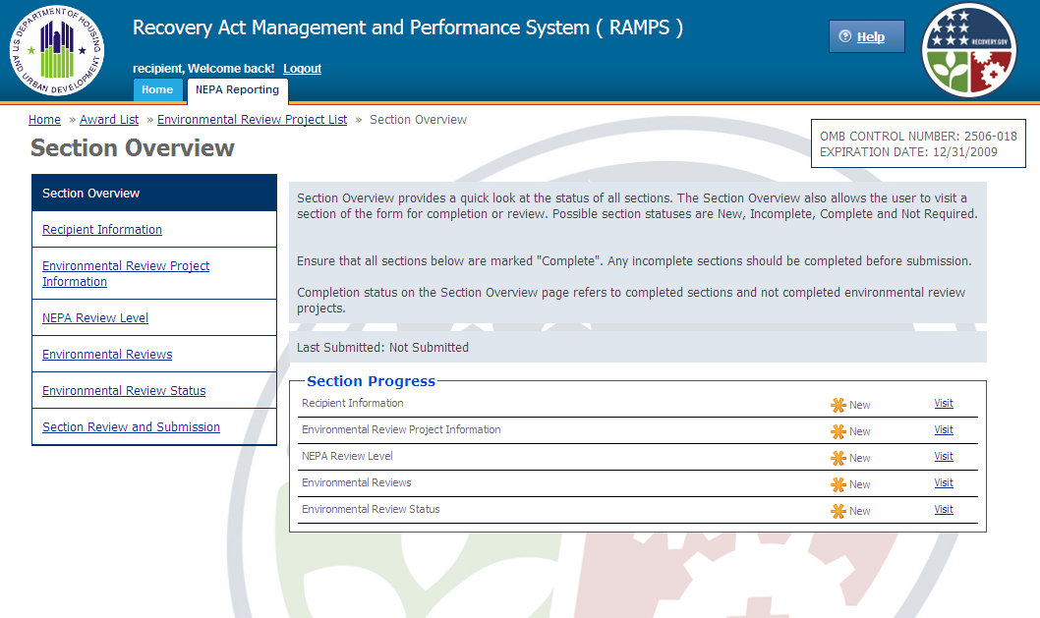
Task: Click the HUD department logo
Action: [x=57, y=49]
